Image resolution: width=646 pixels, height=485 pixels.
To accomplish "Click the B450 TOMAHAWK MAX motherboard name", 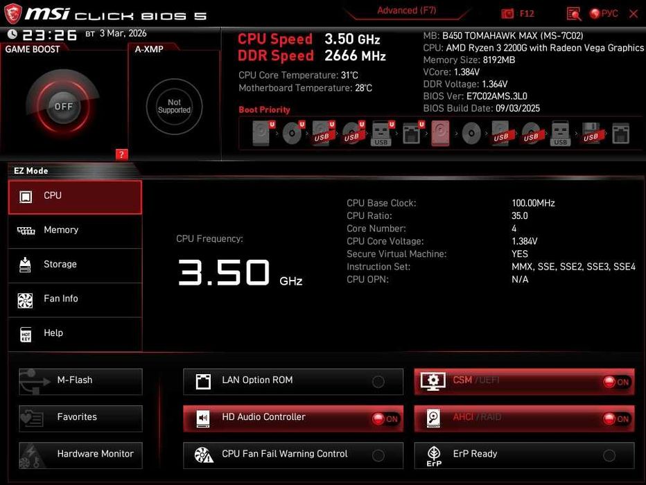I will pos(512,36).
